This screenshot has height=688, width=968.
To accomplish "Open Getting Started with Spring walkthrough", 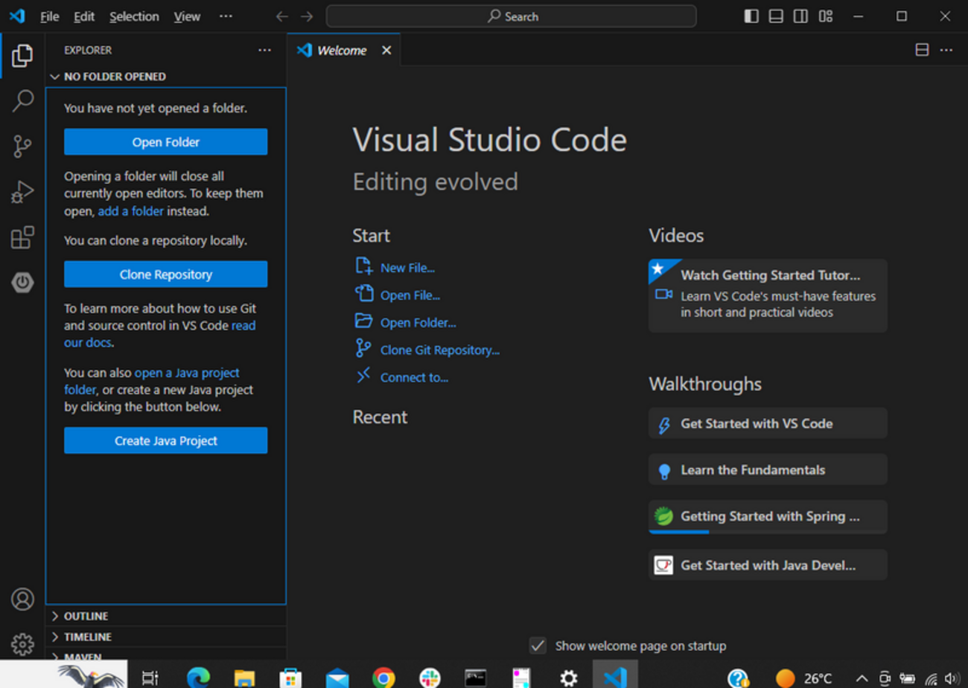I will tap(768, 516).
